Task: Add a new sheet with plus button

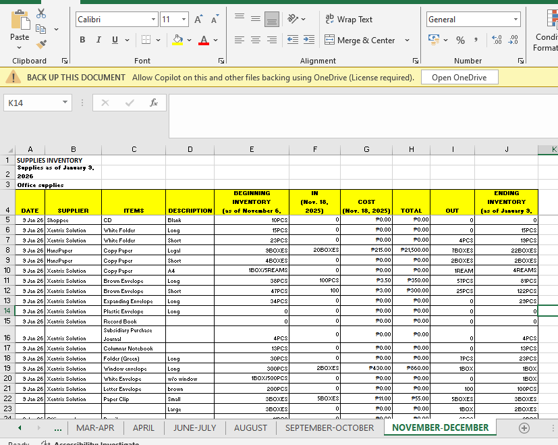Action: coord(524,427)
